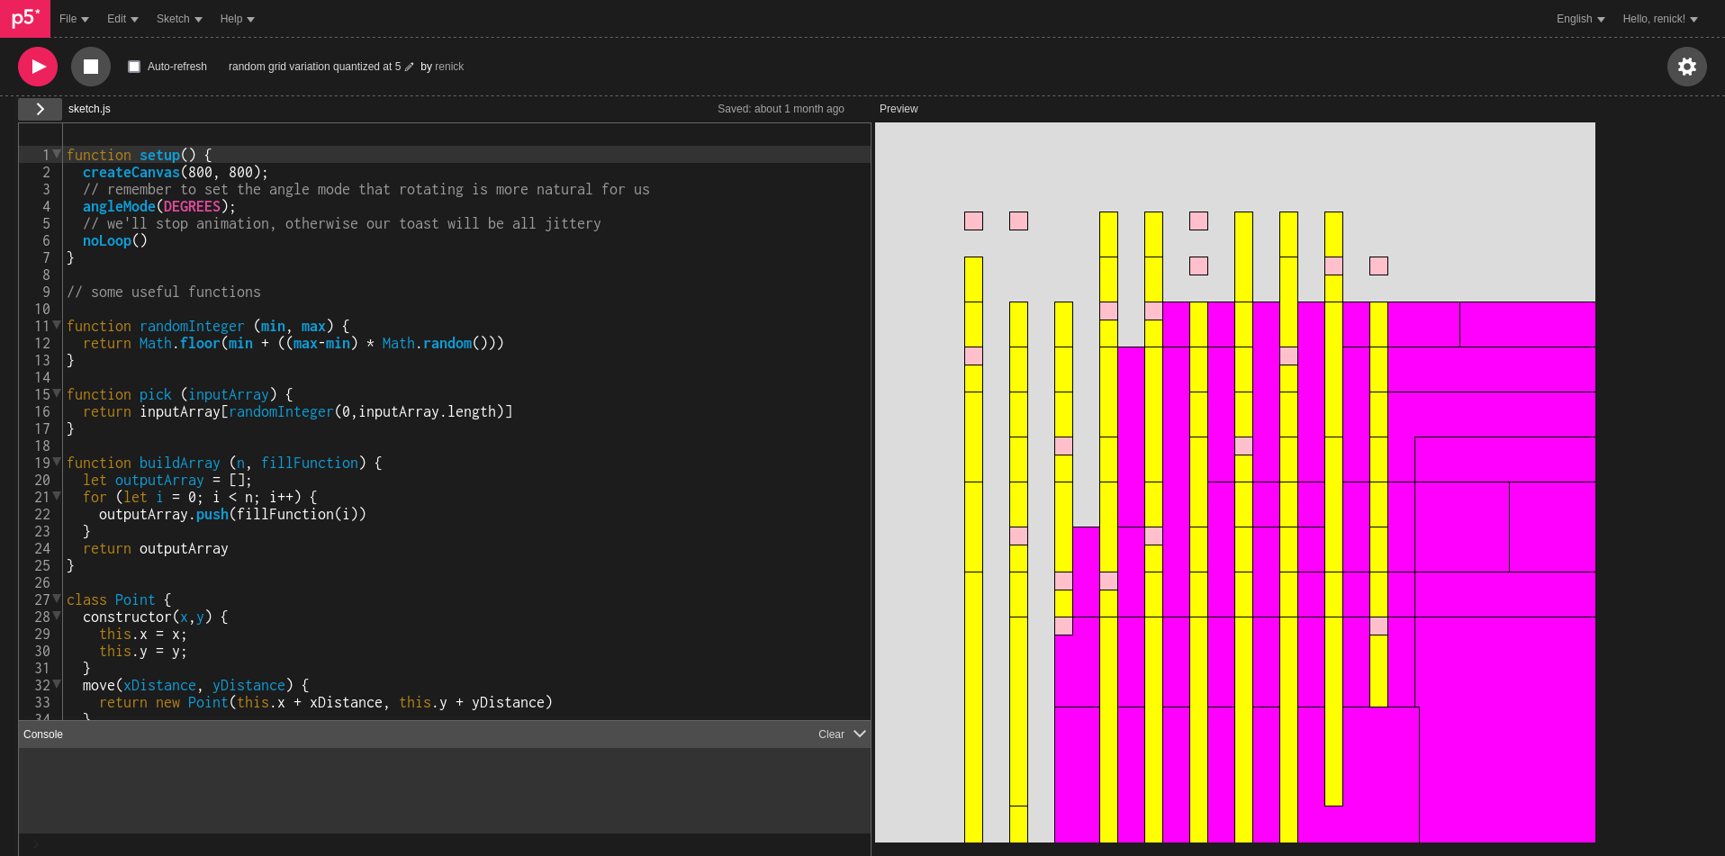Expand the file sidebar arrow
This screenshot has height=856, width=1725.
41,109
